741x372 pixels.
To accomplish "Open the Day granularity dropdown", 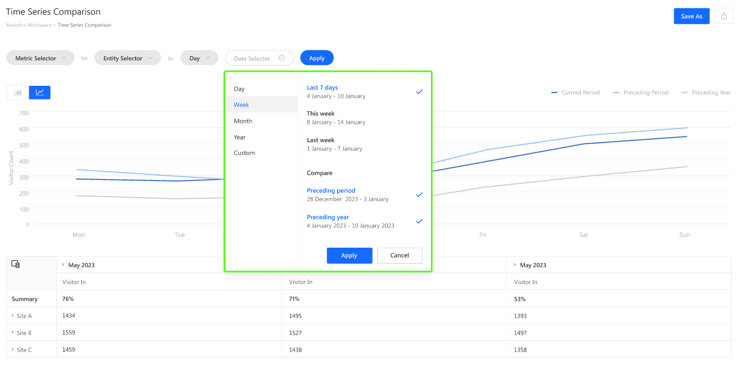I will [x=199, y=58].
